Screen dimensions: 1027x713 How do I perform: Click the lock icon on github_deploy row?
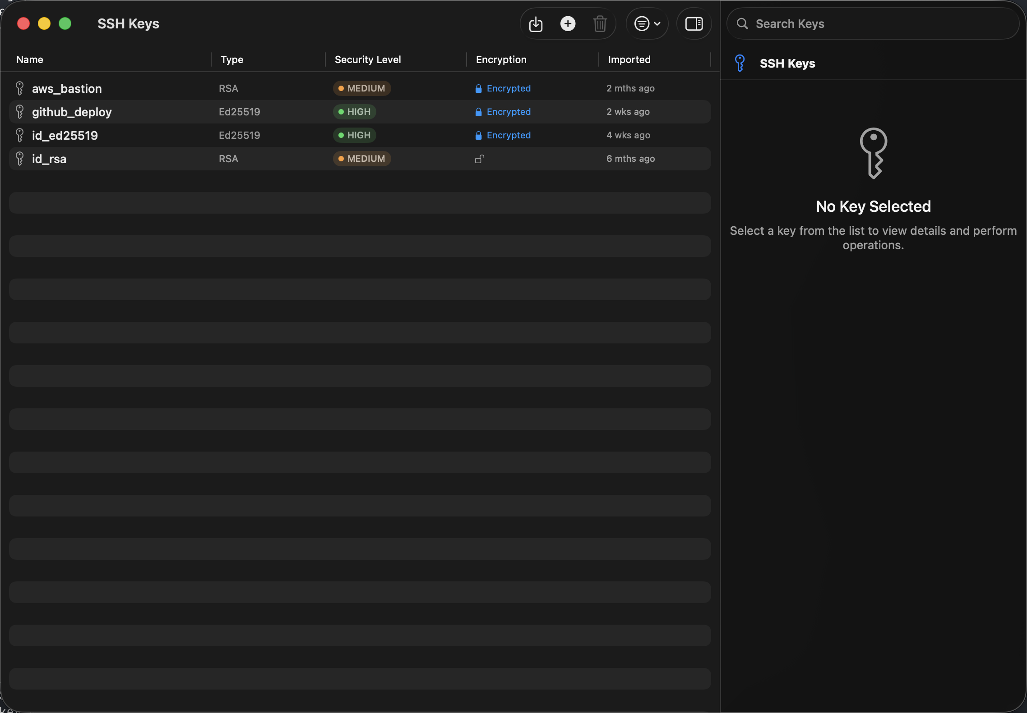tap(479, 112)
